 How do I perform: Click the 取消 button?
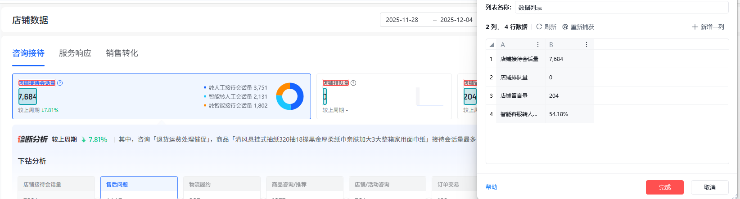point(710,187)
